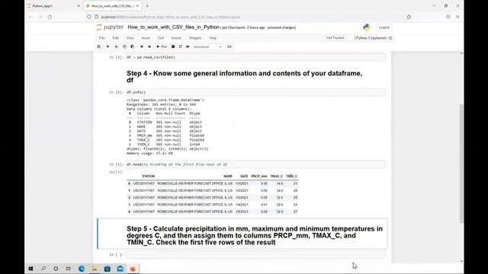Image resolution: width=488 pixels, height=274 pixels.
Task: Click the NAME column header
Action: 228,176
